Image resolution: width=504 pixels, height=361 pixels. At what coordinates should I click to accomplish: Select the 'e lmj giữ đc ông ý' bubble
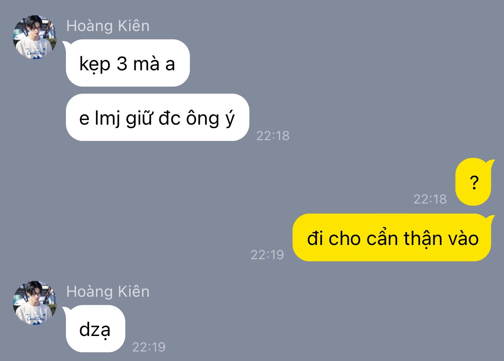click(x=158, y=117)
